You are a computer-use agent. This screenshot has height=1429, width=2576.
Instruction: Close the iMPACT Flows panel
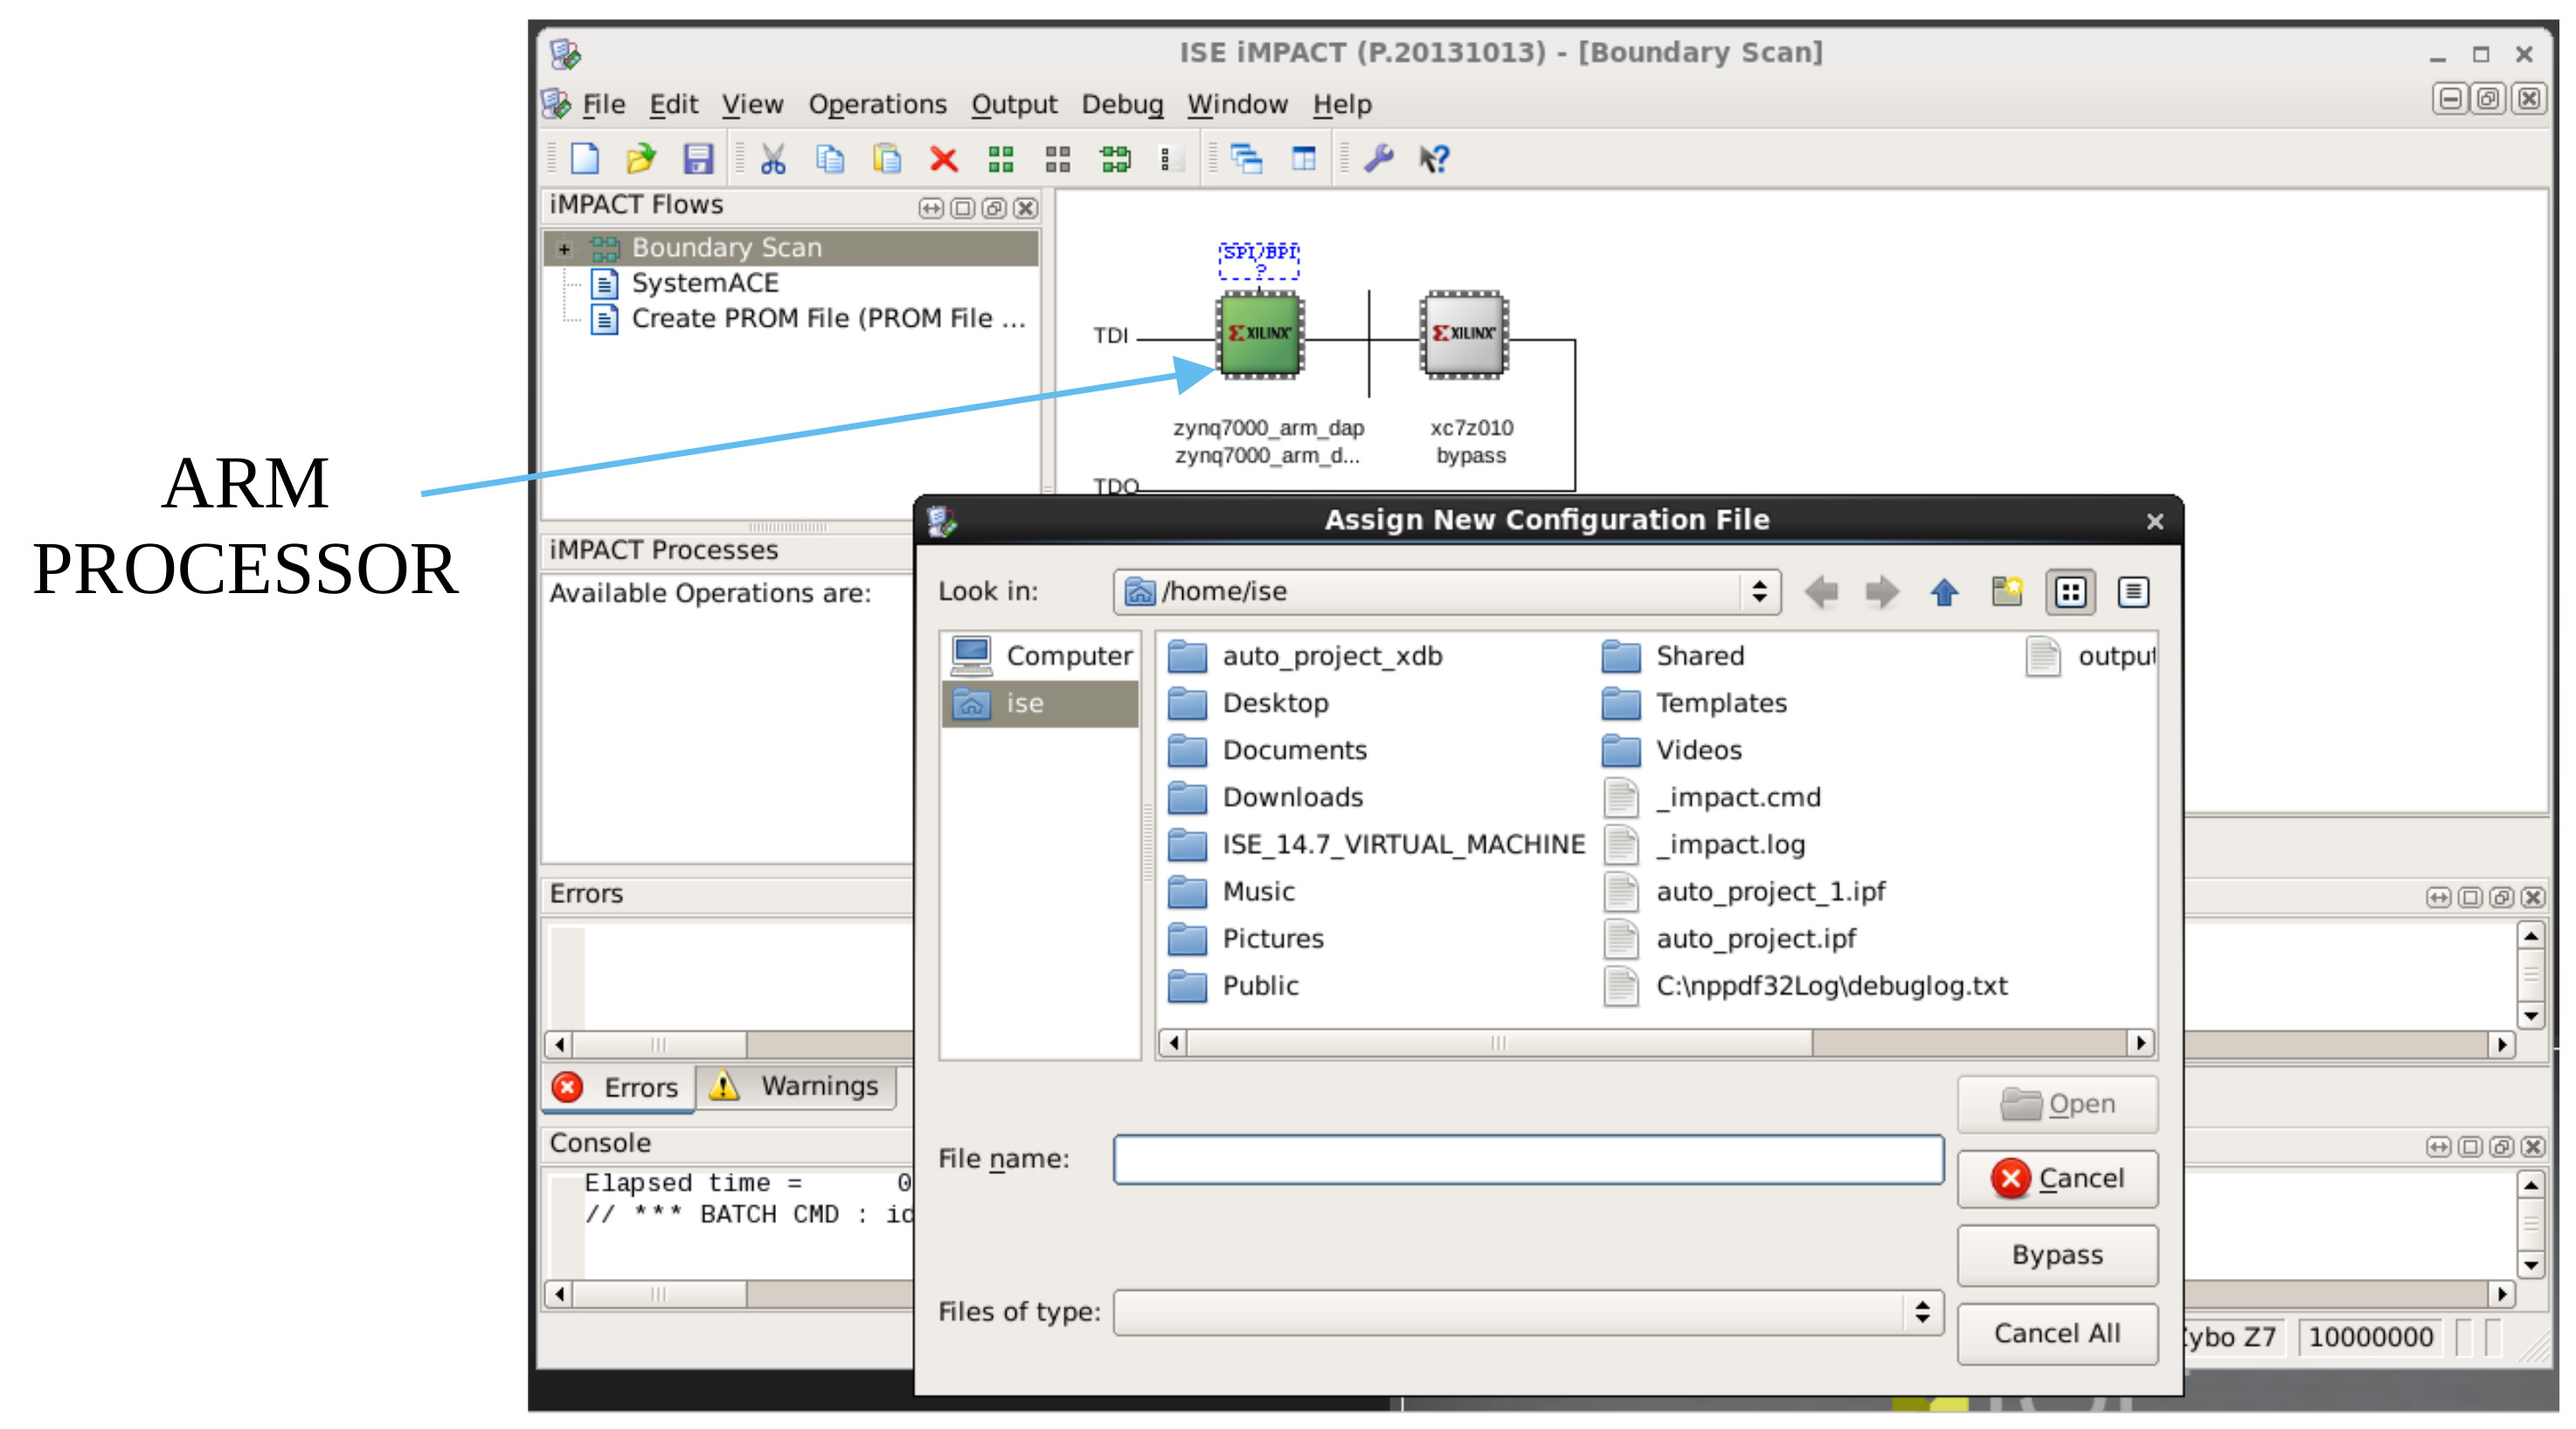pos(1025,208)
